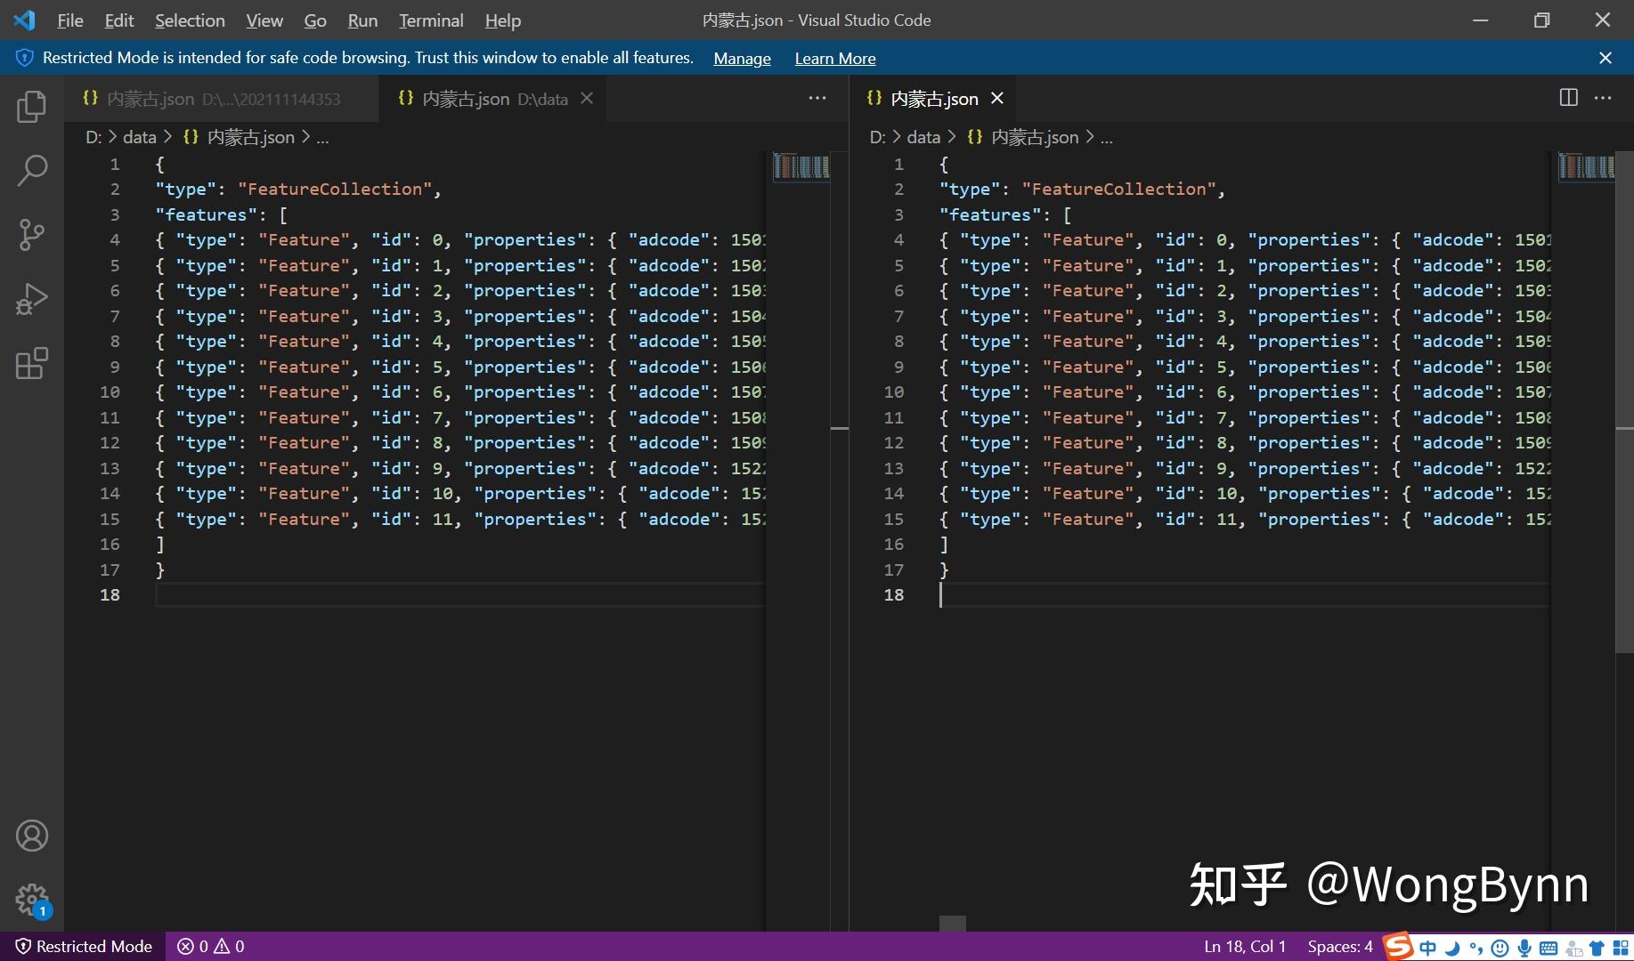The image size is (1634, 961).
Task: Expand data breadcrumb in right editor
Action: pos(923,137)
